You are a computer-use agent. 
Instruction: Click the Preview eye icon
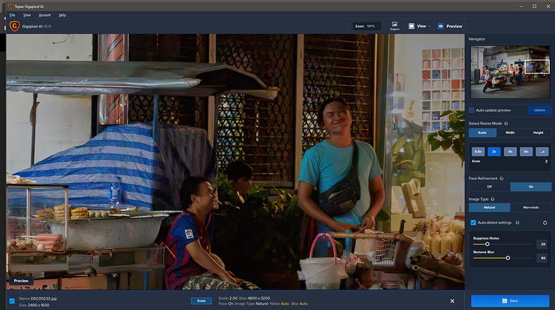pos(441,26)
